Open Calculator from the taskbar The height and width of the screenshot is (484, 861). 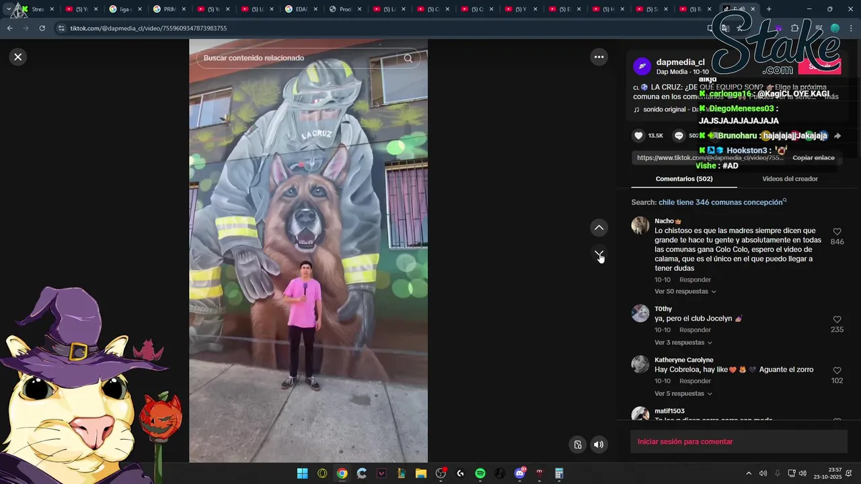click(x=558, y=473)
